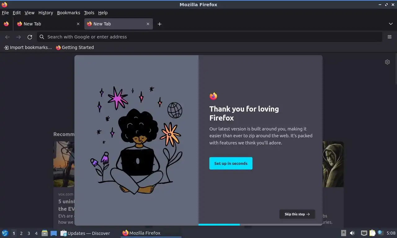Open a new tab with plus button

159,24
